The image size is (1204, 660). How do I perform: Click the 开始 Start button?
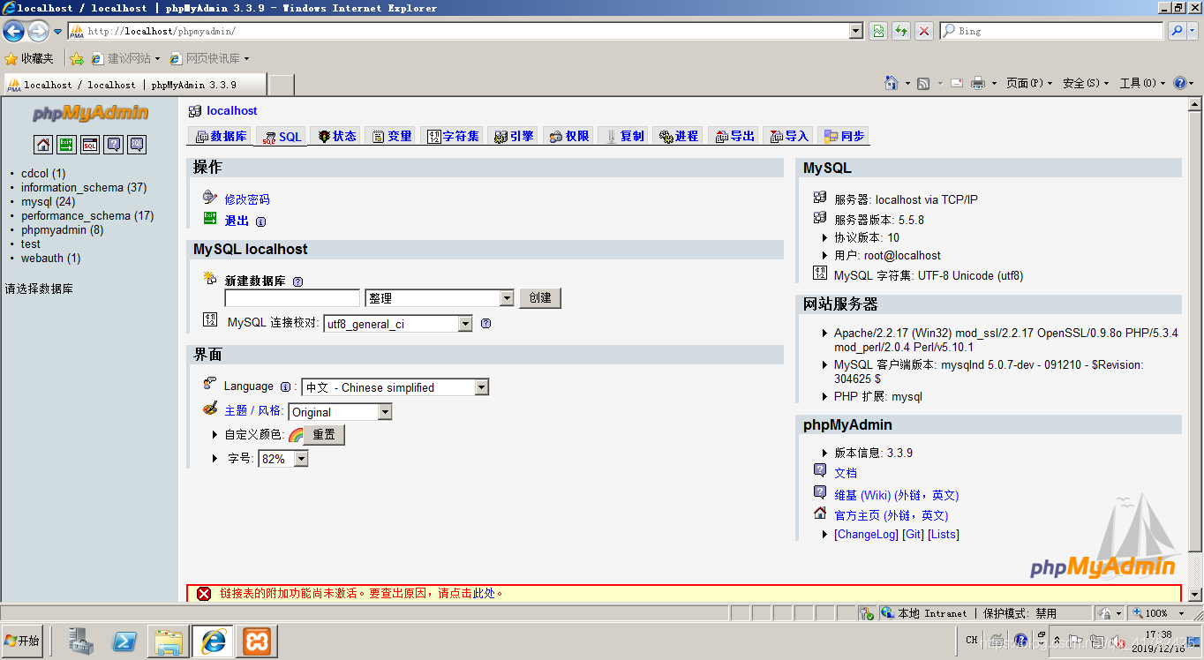[x=23, y=641]
